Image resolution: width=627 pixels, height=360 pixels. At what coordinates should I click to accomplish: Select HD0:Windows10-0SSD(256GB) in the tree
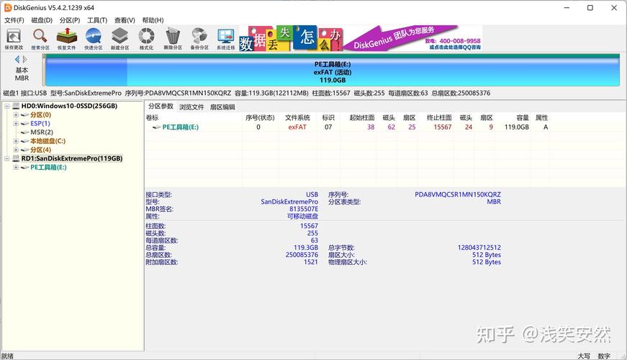(69, 106)
